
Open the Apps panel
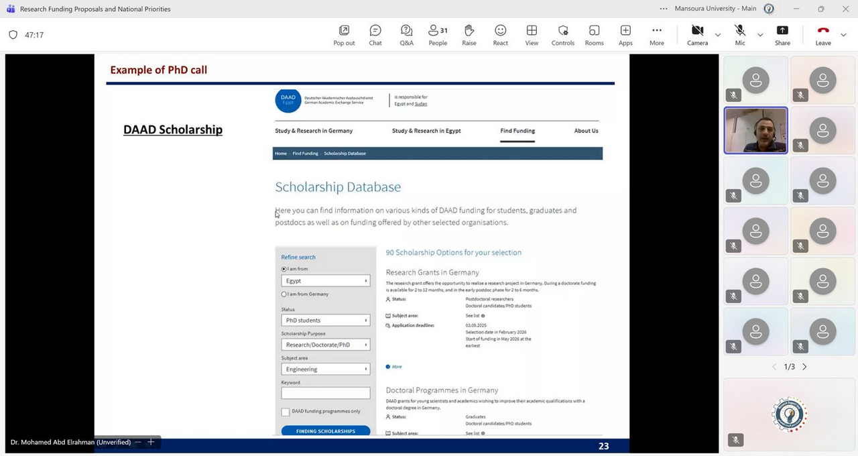[x=625, y=35]
